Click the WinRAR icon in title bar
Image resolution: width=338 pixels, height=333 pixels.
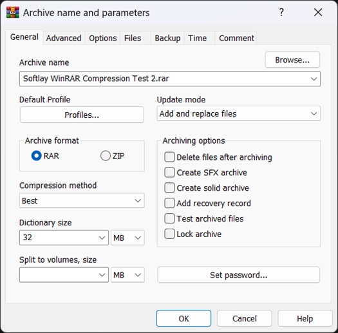click(13, 12)
